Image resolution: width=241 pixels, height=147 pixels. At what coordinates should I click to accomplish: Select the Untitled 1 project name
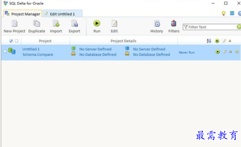pos(31,49)
